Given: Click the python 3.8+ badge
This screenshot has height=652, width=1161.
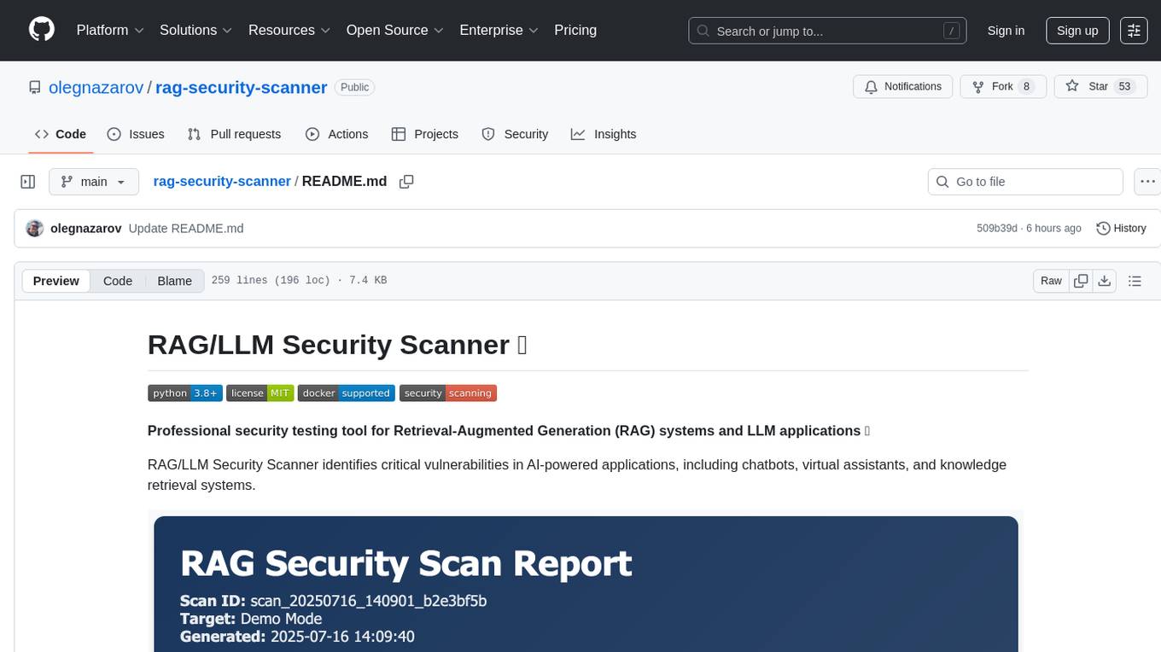Looking at the screenshot, I should 185,393.
